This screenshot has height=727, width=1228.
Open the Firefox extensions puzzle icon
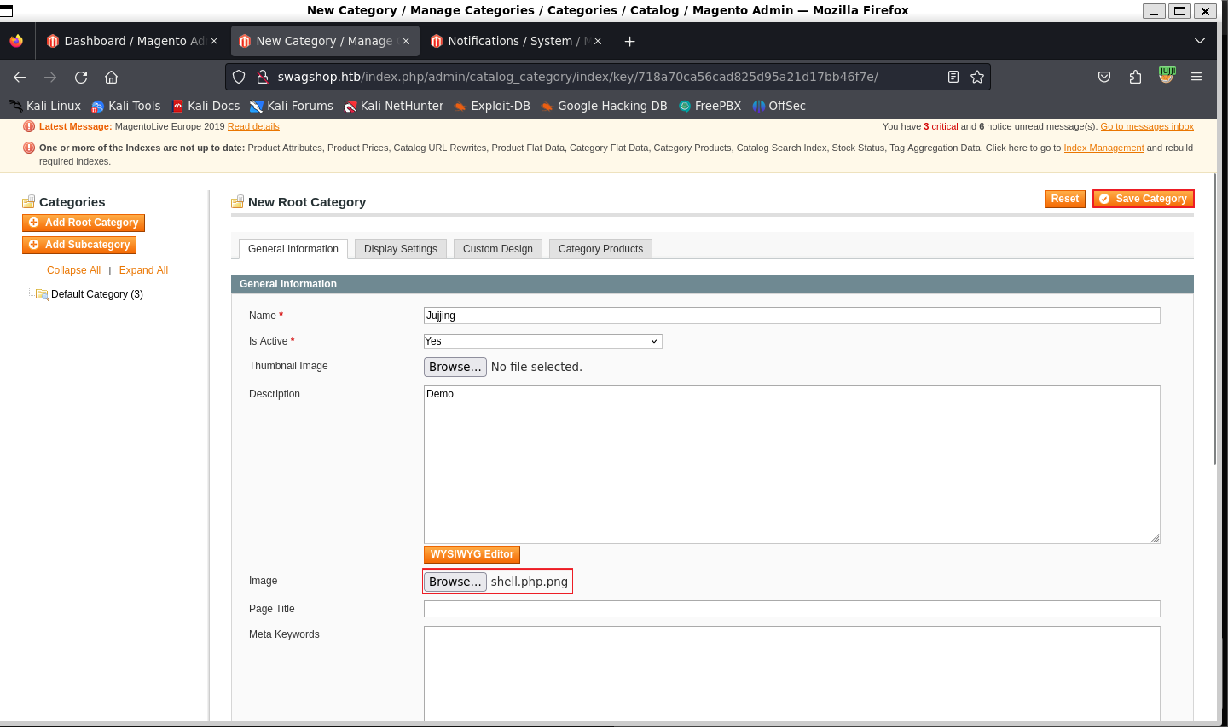pos(1135,77)
